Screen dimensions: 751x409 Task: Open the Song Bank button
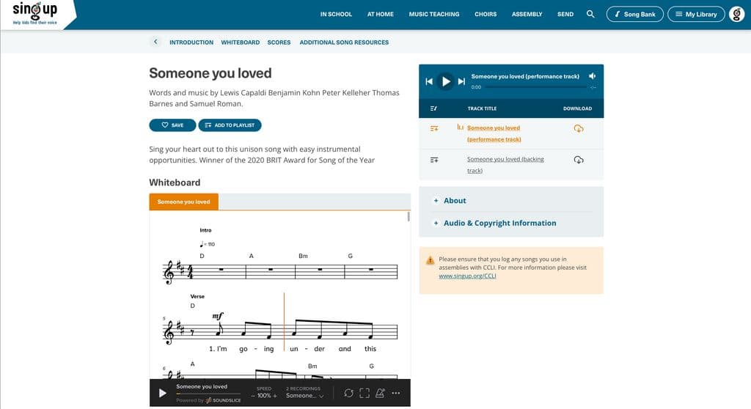pyautogui.click(x=634, y=15)
